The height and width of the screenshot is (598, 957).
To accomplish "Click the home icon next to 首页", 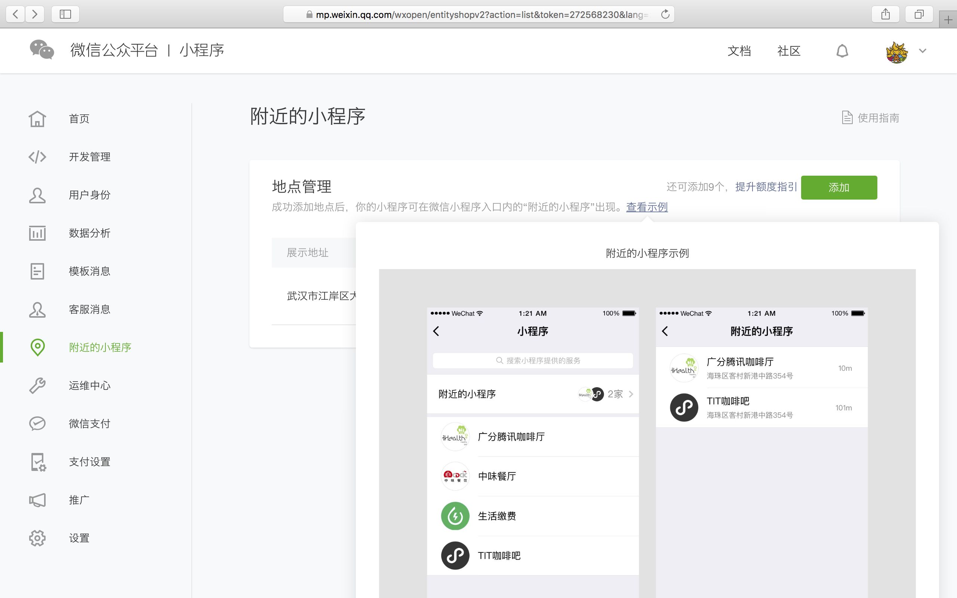I will point(37,118).
